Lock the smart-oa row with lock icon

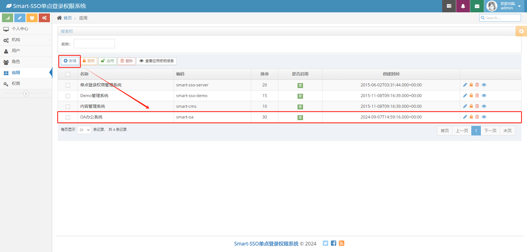[x=471, y=117]
